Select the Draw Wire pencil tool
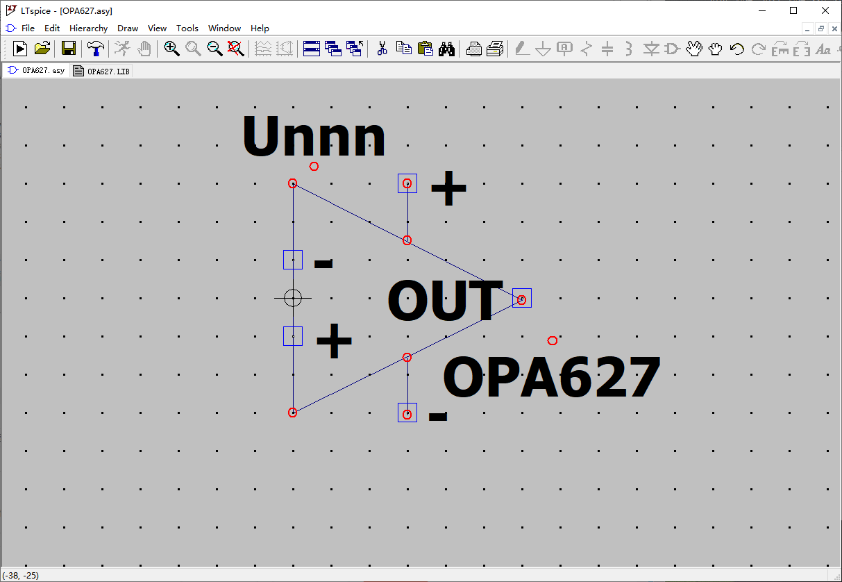The height and width of the screenshot is (582, 842). (522, 49)
